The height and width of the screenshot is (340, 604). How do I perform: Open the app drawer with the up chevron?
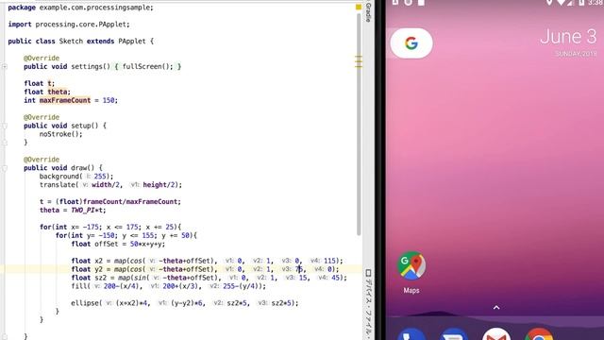click(496, 307)
